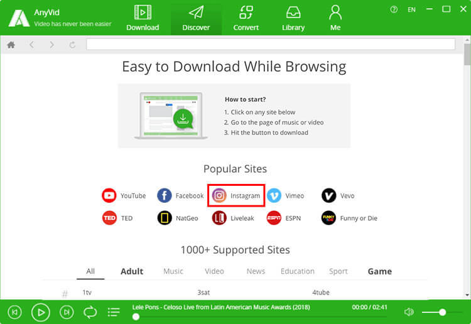Click the AnyVid logo
The width and height of the screenshot is (471, 324).
tap(19, 18)
